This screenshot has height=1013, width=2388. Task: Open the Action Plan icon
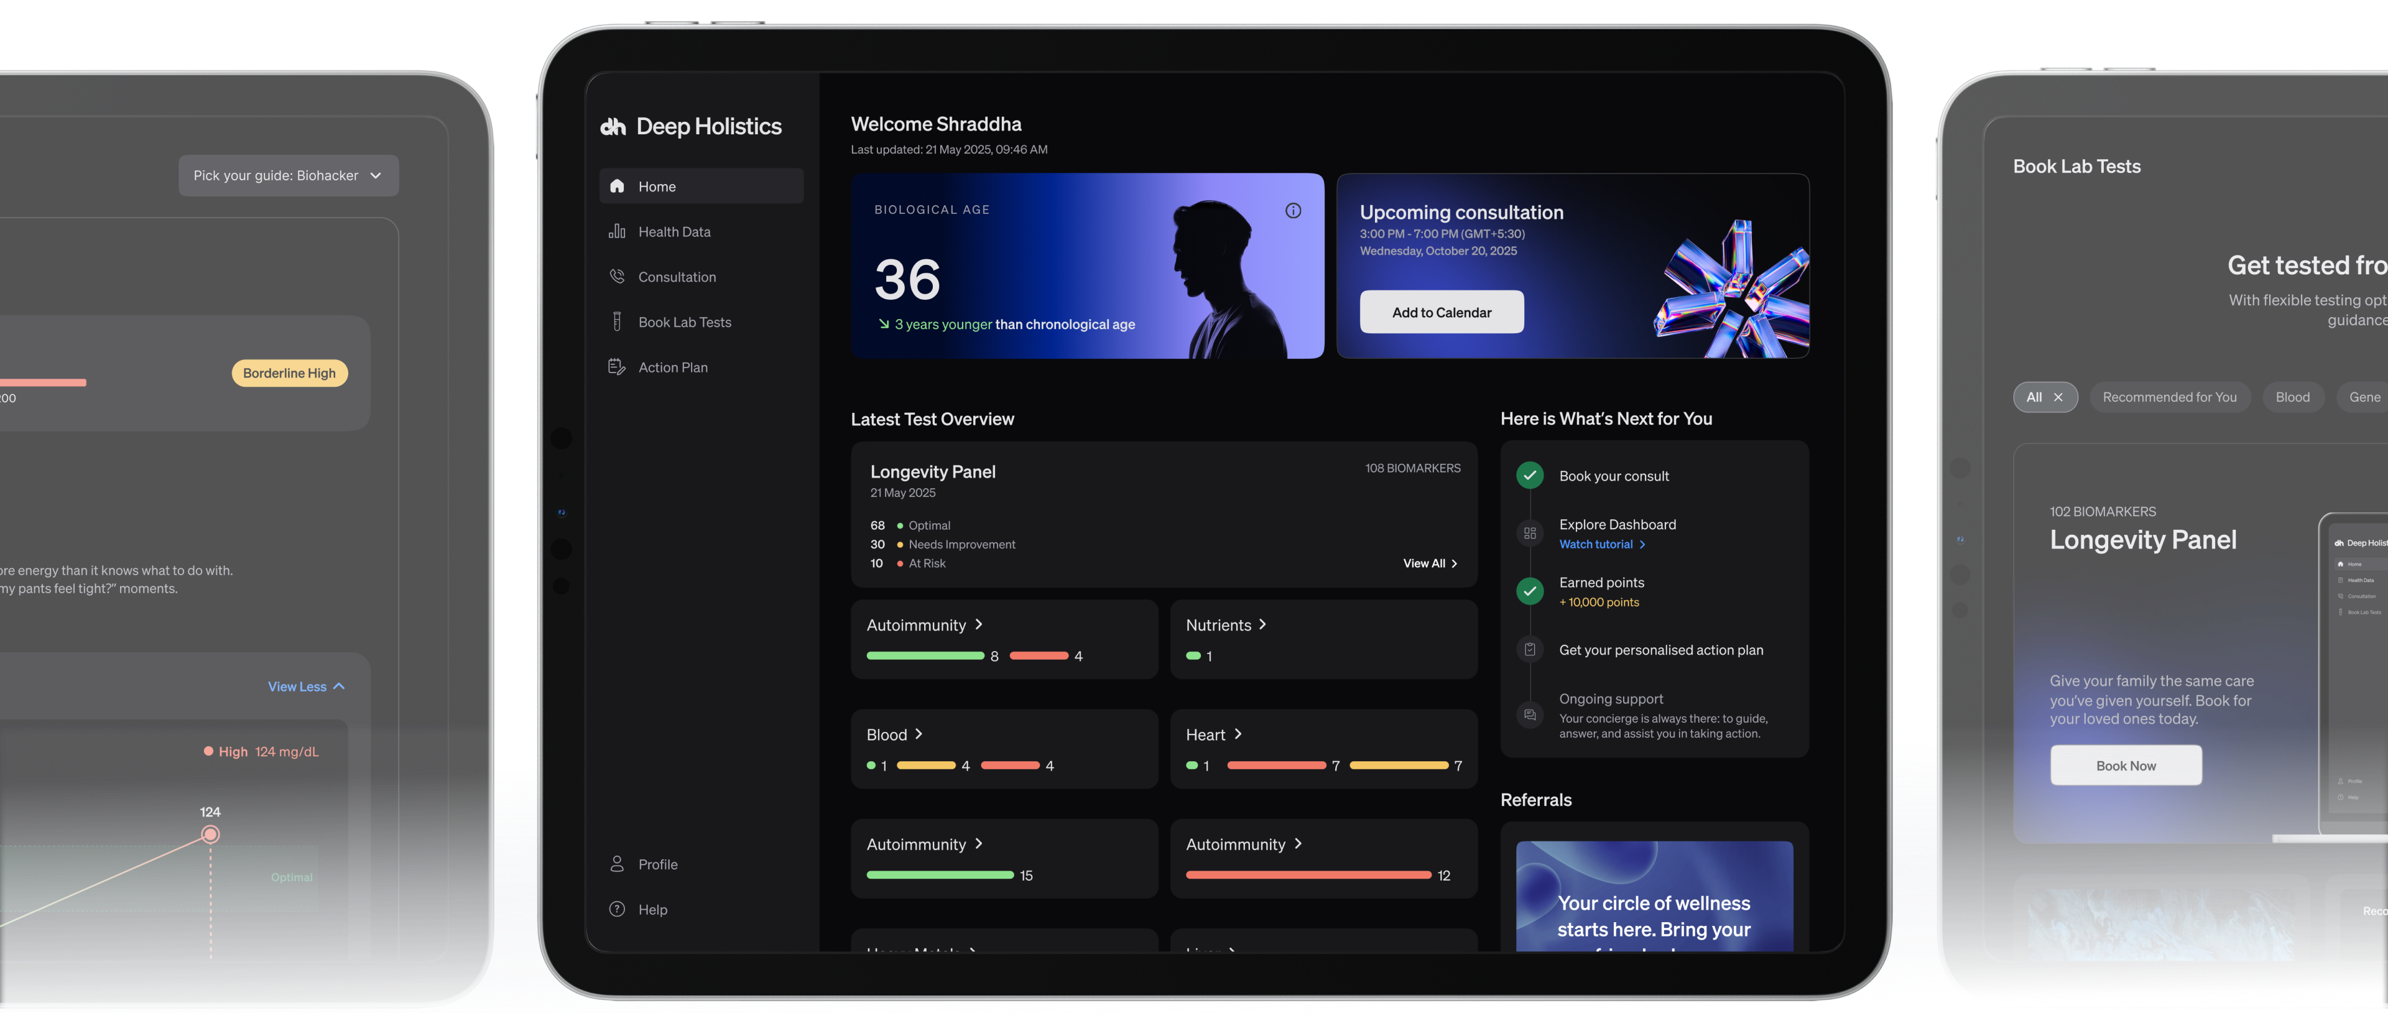pos(616,367)
